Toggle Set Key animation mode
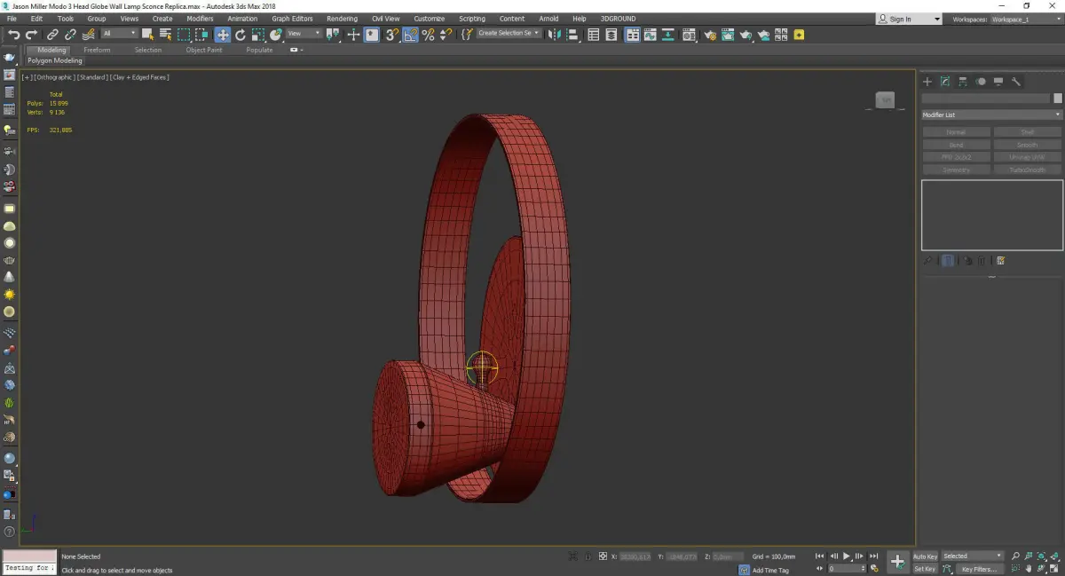 (x=925, y=569)
